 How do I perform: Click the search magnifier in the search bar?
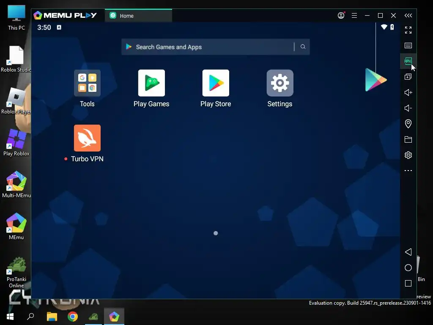(303, 47)
